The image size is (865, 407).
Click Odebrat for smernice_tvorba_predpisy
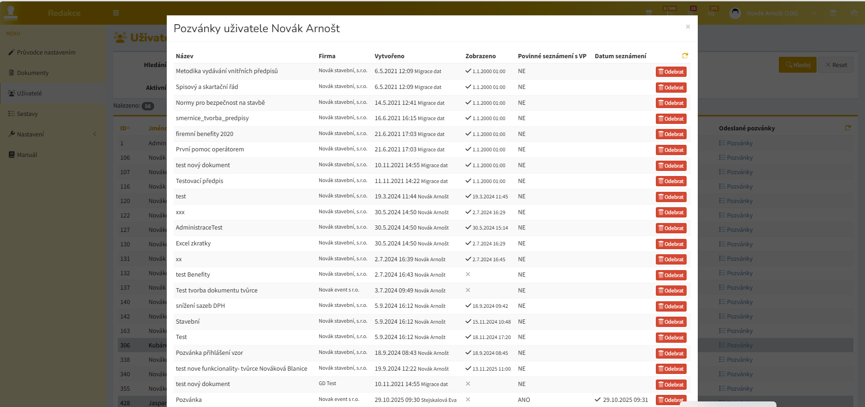(x=671, y=119)
